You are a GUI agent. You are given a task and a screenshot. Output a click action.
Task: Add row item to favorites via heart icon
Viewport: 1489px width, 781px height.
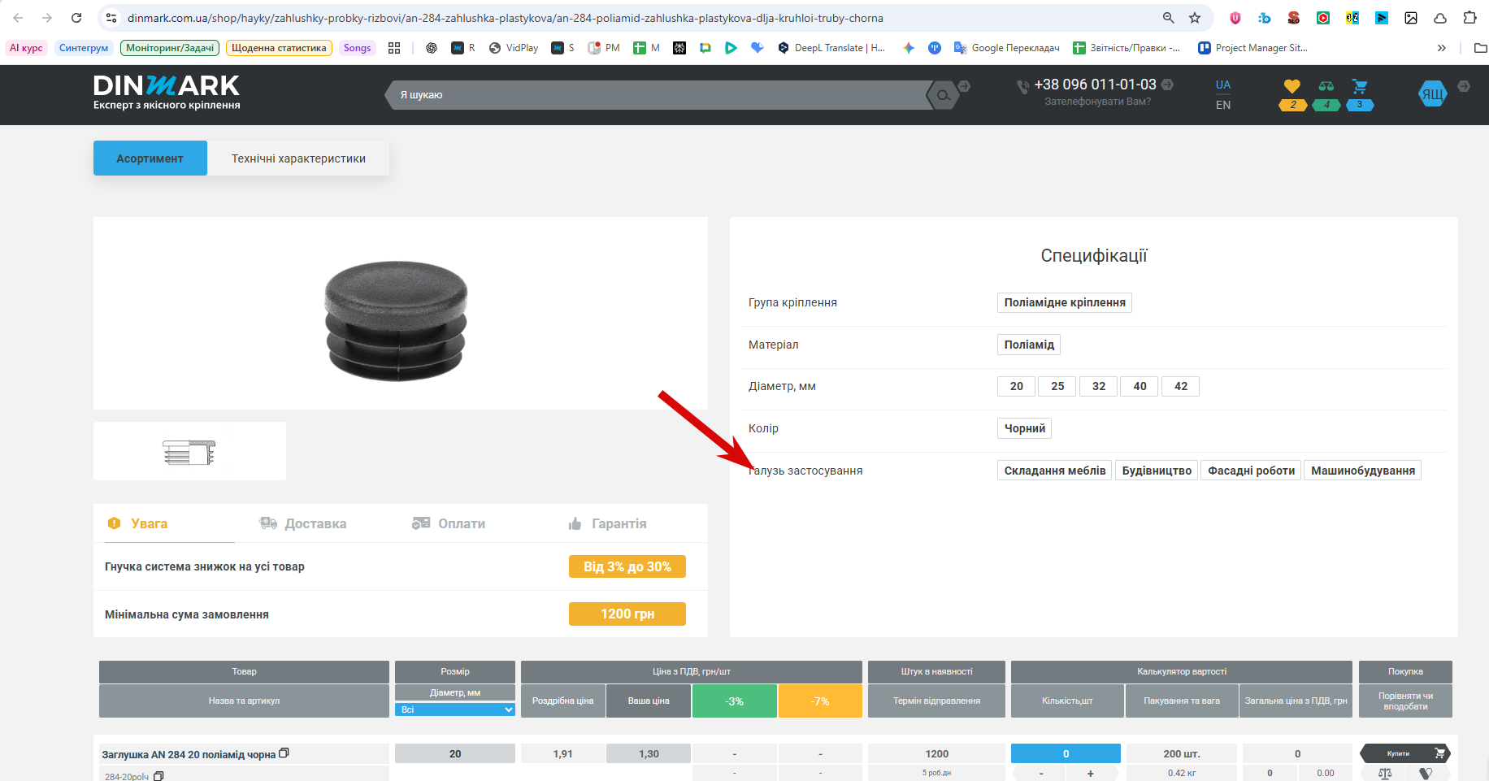click(x=1426, y=774)
